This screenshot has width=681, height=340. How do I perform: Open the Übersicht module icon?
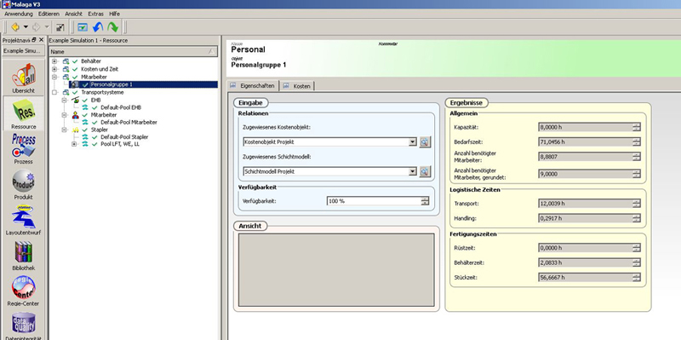[x=24, y=75]
